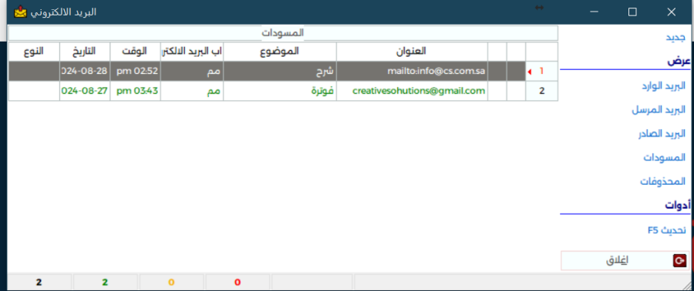The height and width of the screenshot is (291, 694).
Task: Click the red 0 status bar counter
Action: click(238, 283)
